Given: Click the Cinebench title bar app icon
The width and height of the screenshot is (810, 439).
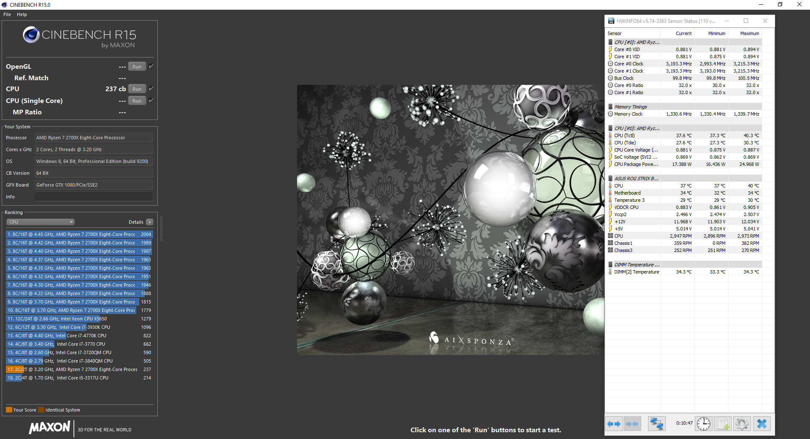Looking at the screenshot, I should click(5, 5).
